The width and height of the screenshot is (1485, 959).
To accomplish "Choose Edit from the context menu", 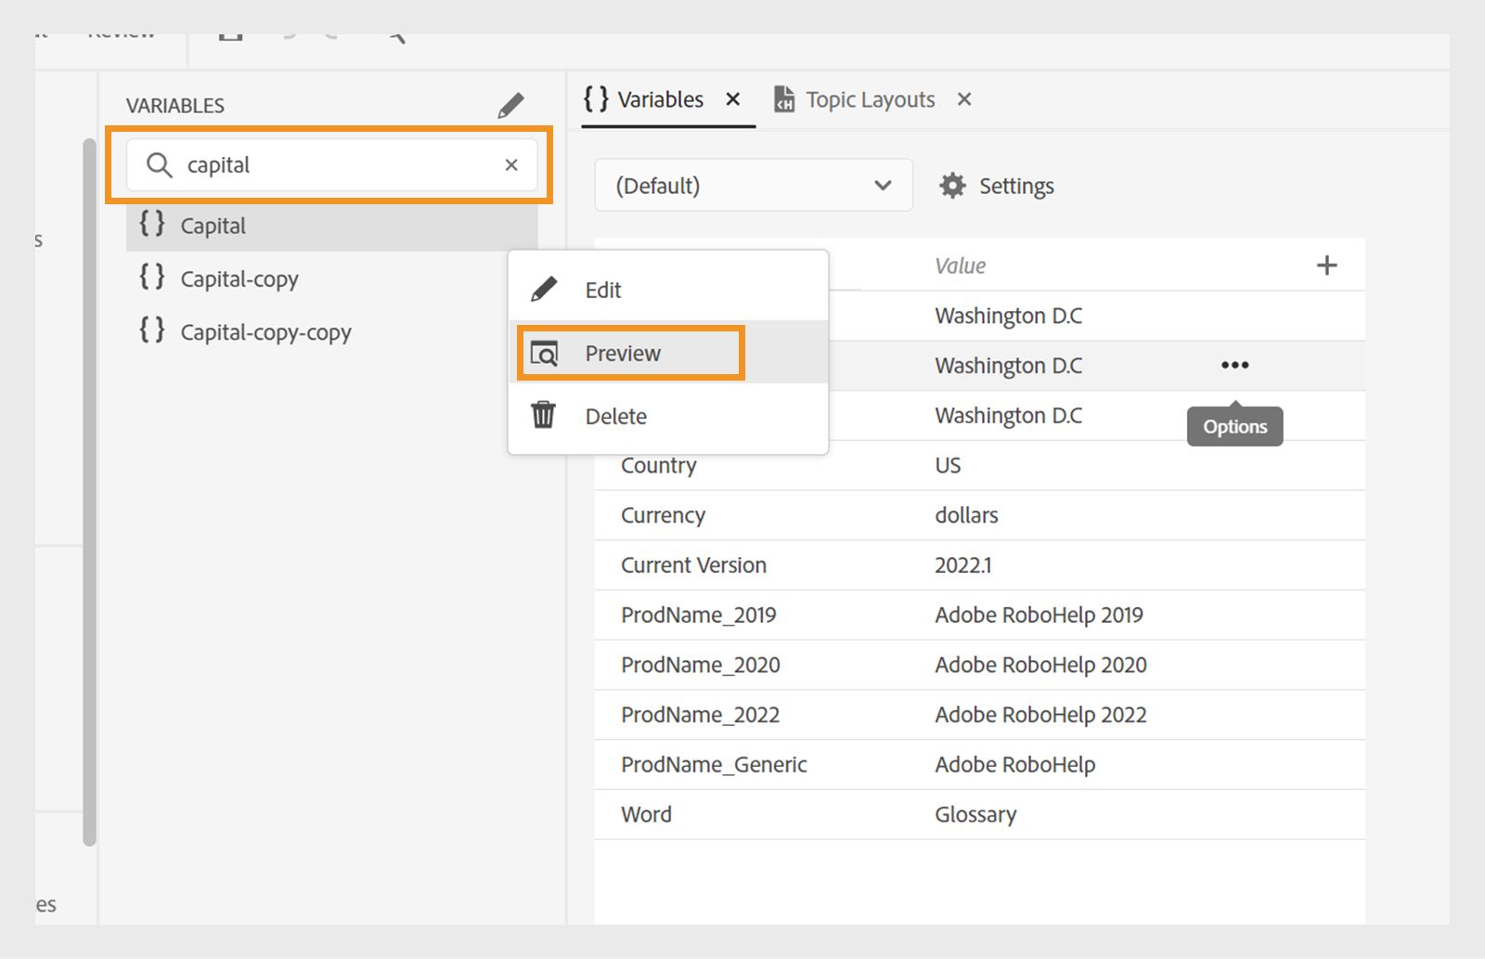I will (x=668, y=290).
